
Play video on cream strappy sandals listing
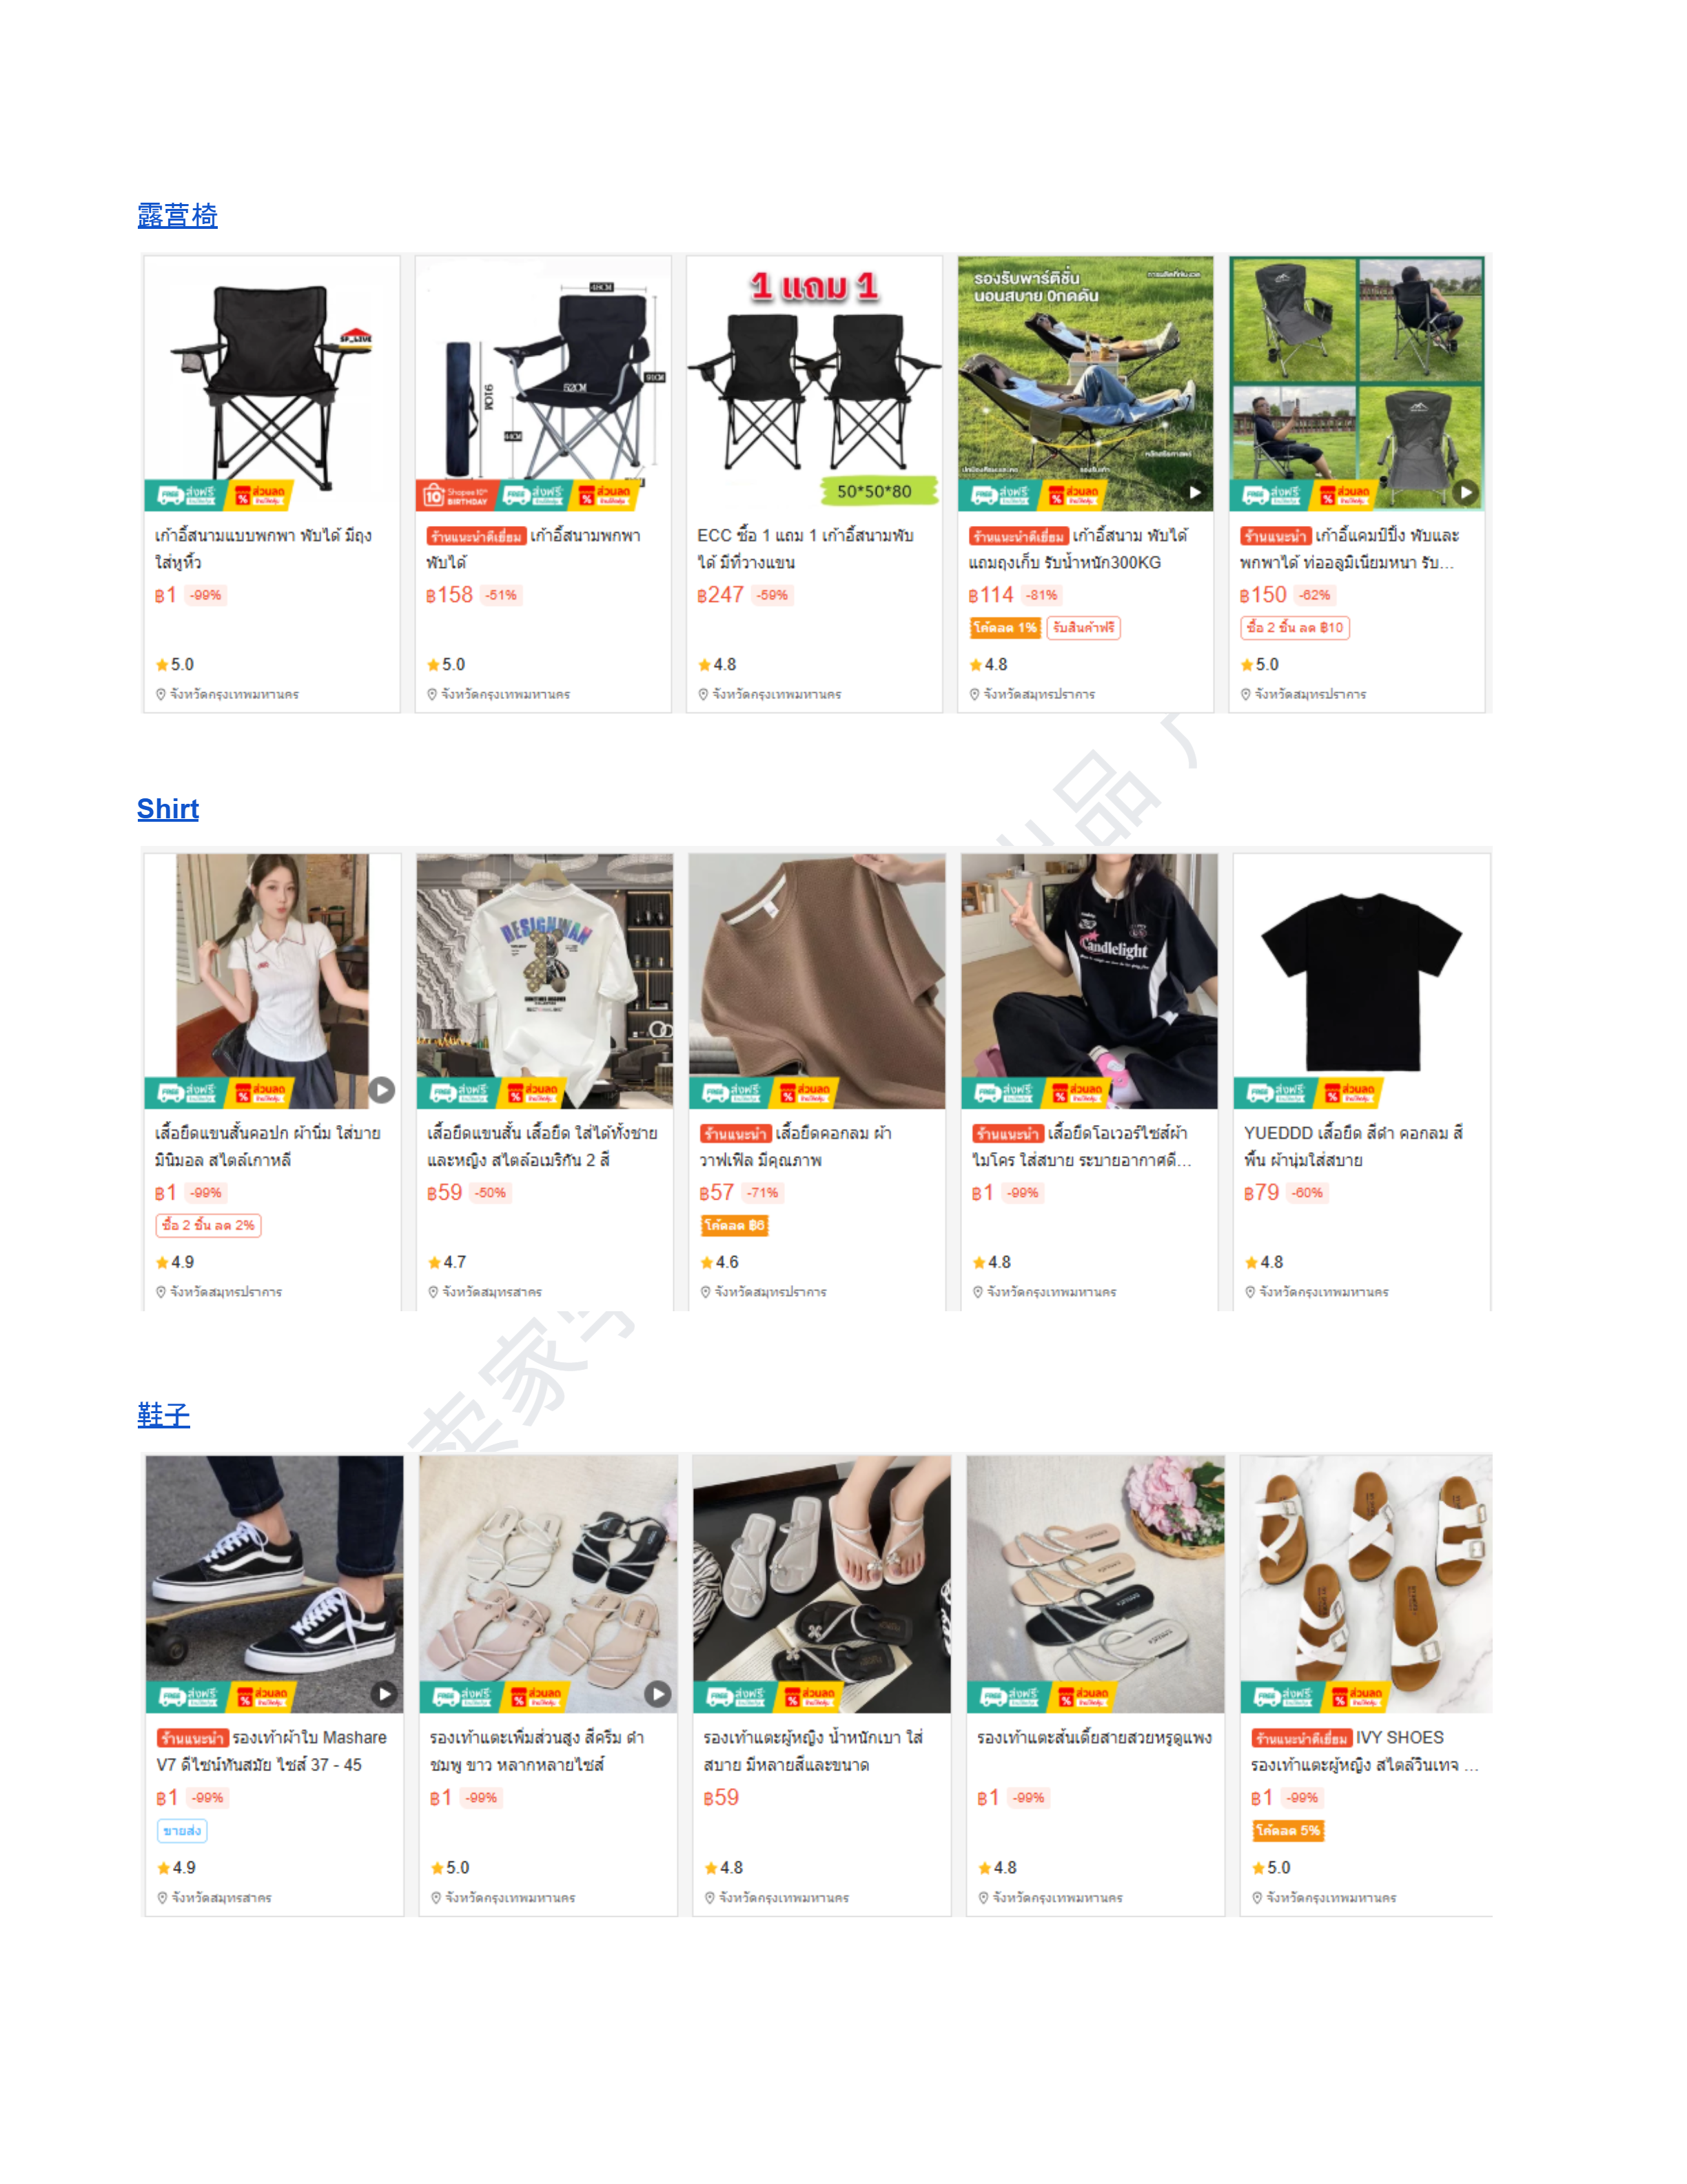click(x=657, y=1694)
